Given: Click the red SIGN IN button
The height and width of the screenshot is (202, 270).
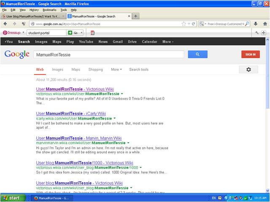Looking at the screenshot, I should pos(251,54).
